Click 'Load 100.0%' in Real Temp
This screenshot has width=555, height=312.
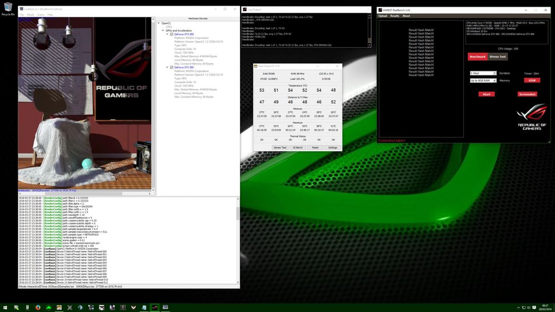[x=297, y=79]
